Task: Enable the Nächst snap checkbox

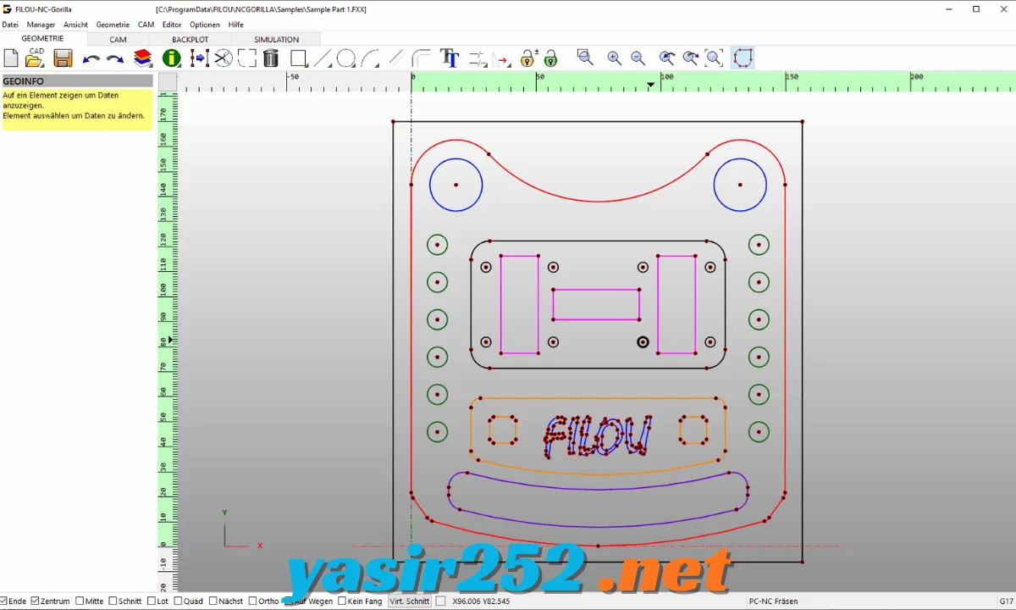Action: (x=213, y=601)
